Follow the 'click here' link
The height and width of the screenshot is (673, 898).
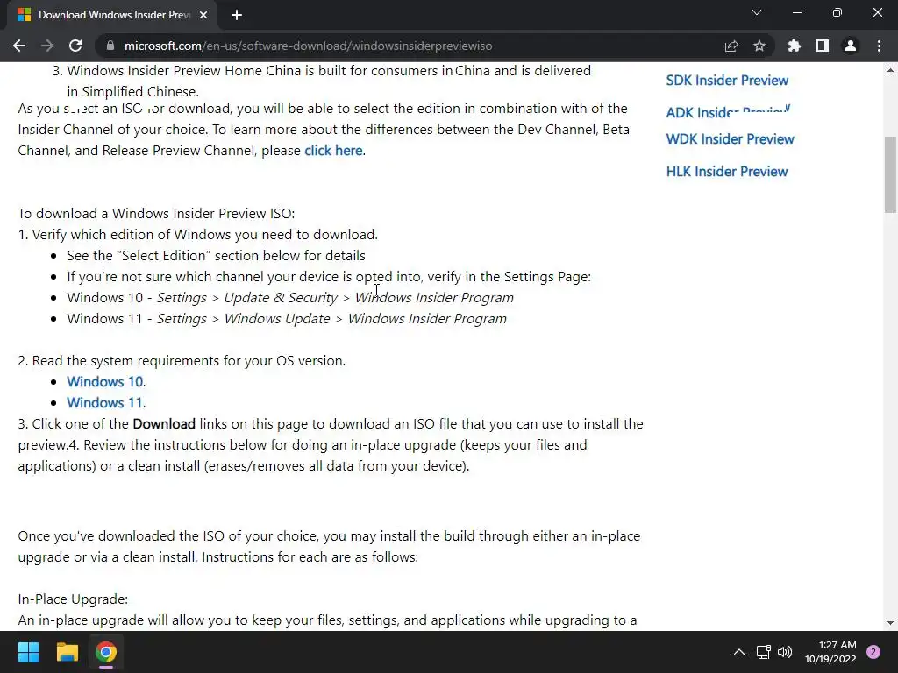(x=333, y=151)
